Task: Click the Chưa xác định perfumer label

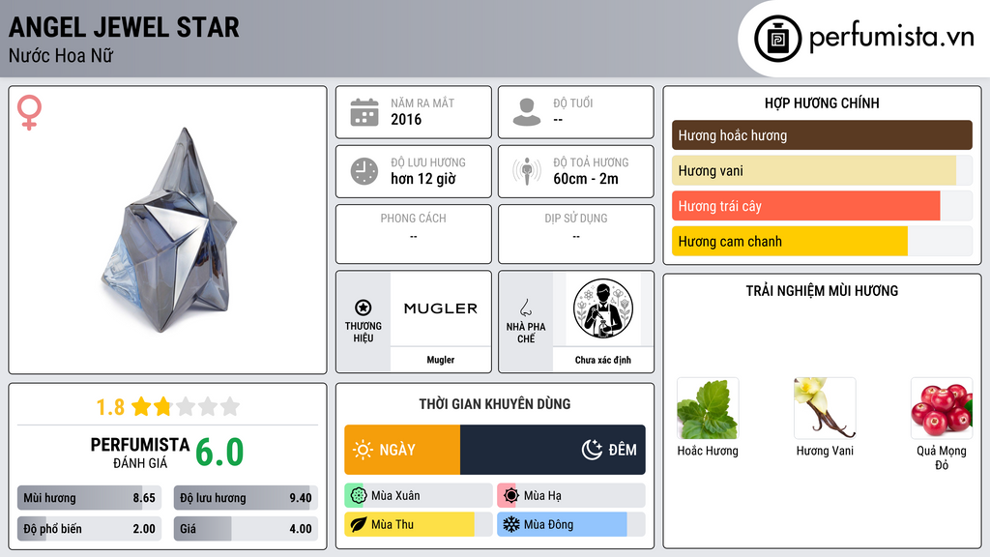Action: point(603,360)
